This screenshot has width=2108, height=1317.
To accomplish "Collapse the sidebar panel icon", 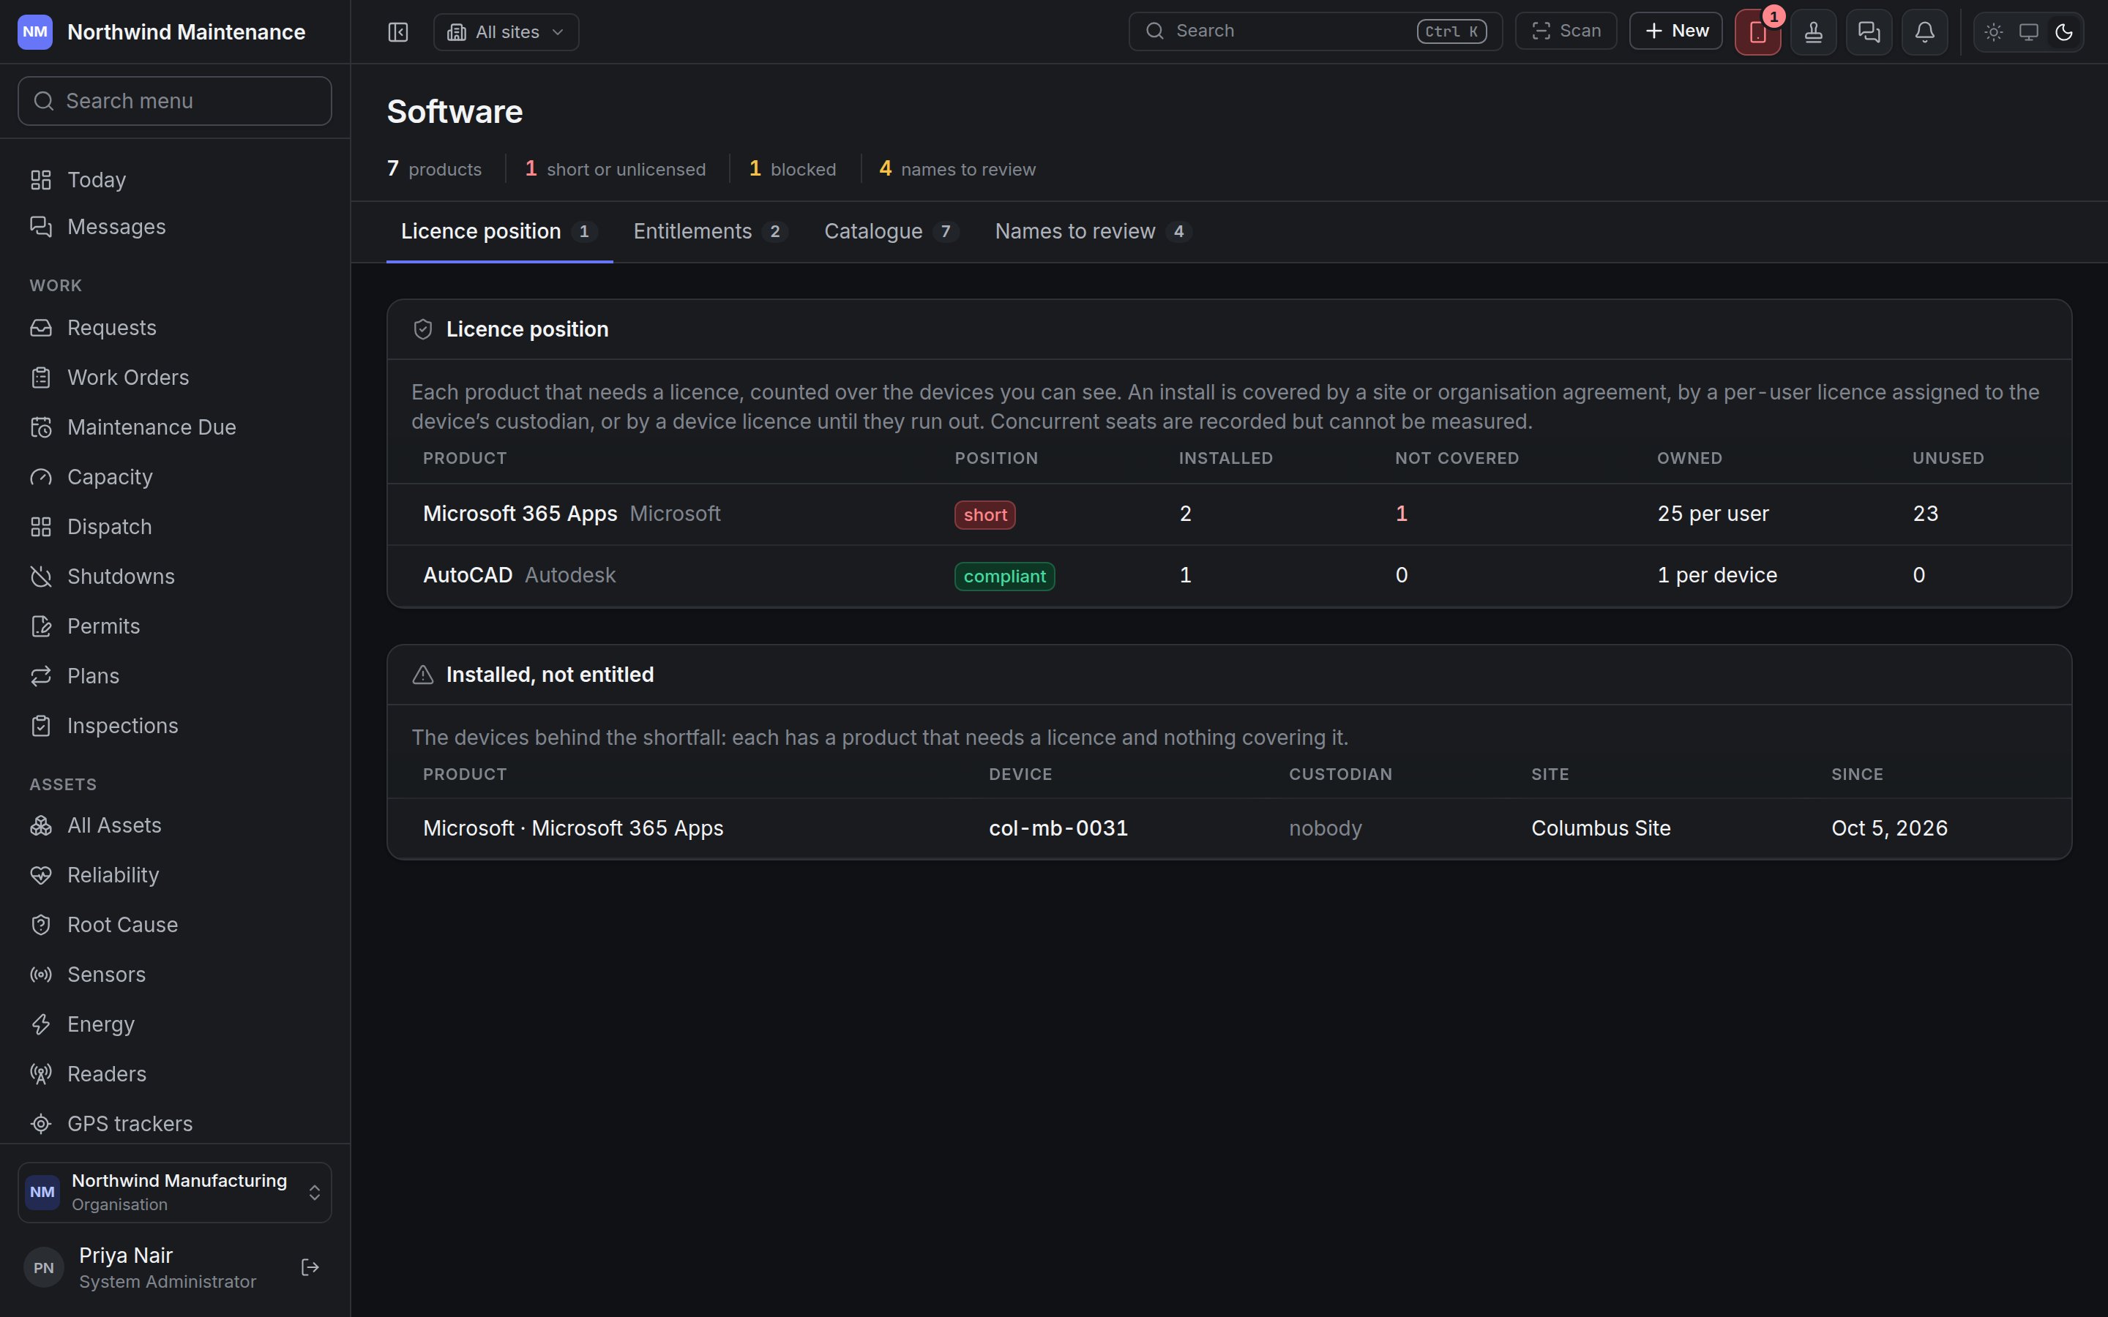I will tap(398, 32).
